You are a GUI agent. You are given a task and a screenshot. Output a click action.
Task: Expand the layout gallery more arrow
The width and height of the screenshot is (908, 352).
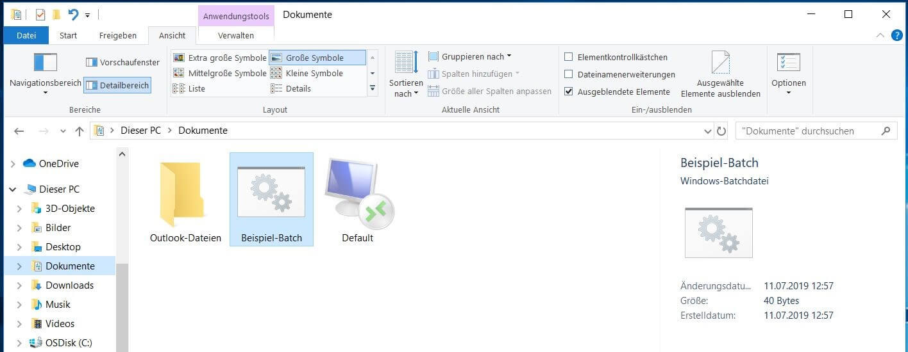click(x=373, y=88)
